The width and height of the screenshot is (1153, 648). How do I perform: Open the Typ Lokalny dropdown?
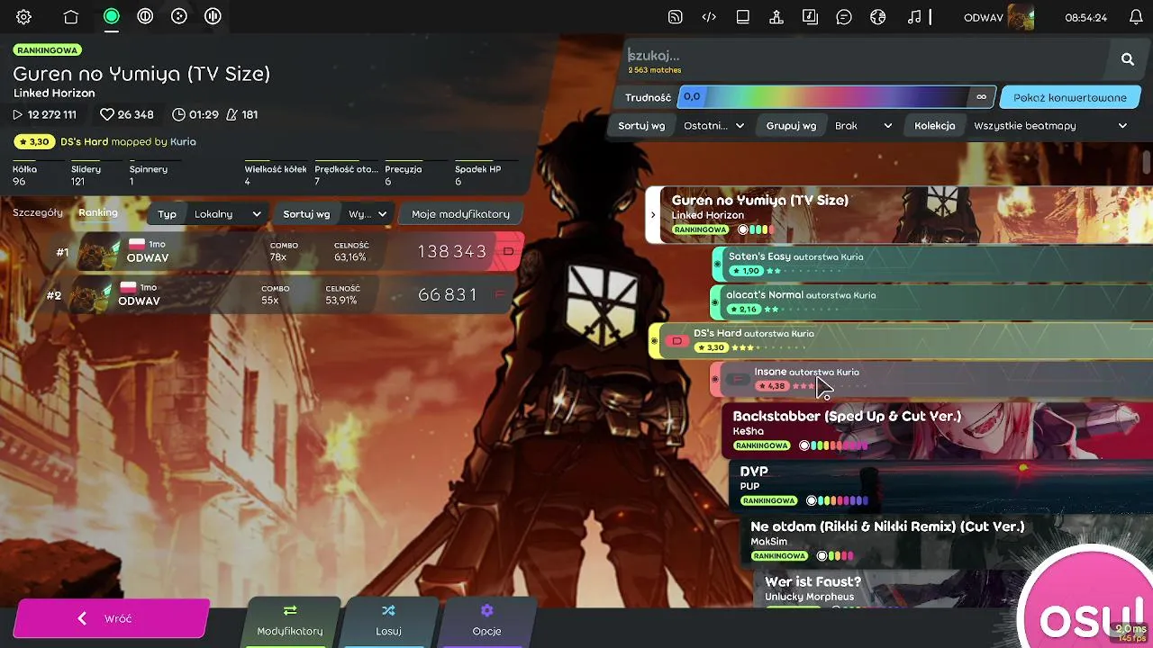(x=209, y=214)
